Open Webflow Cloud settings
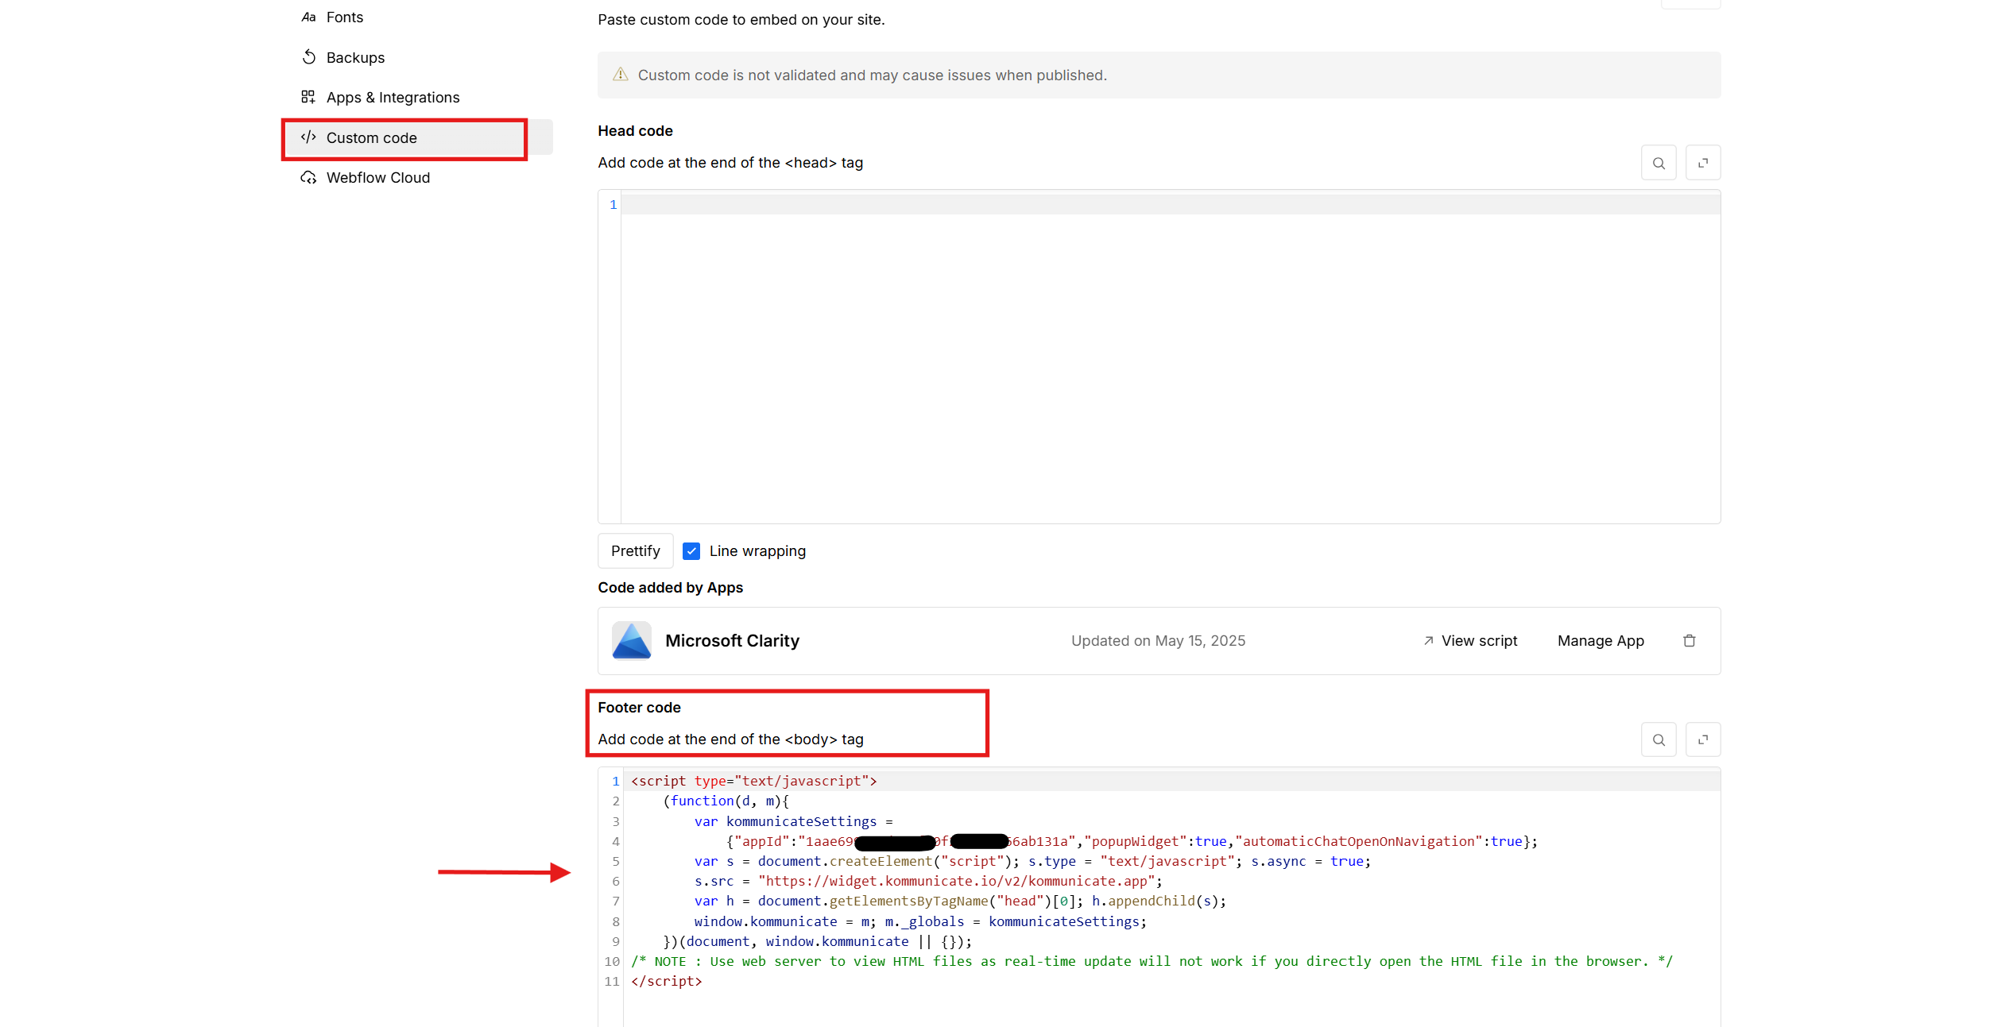2009x1027 pixels. point(377,177)
